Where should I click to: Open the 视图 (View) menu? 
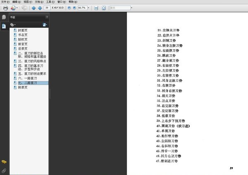point(28,2)
